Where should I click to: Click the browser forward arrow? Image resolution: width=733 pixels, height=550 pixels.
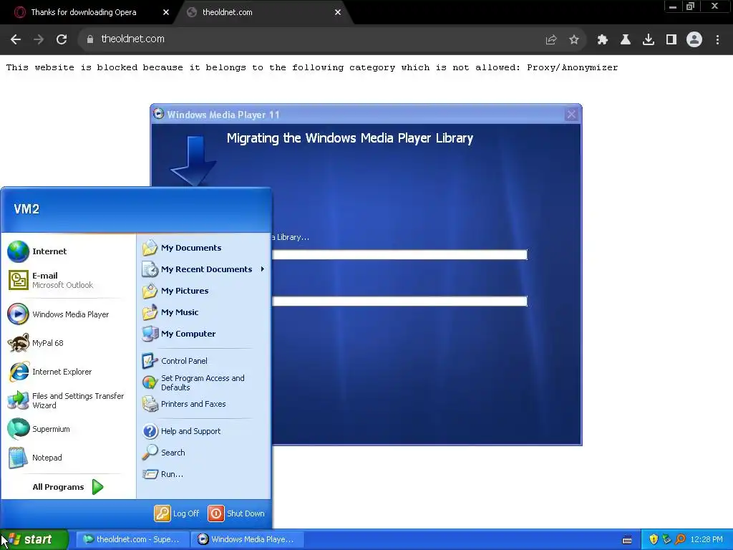tap(39, 39)
